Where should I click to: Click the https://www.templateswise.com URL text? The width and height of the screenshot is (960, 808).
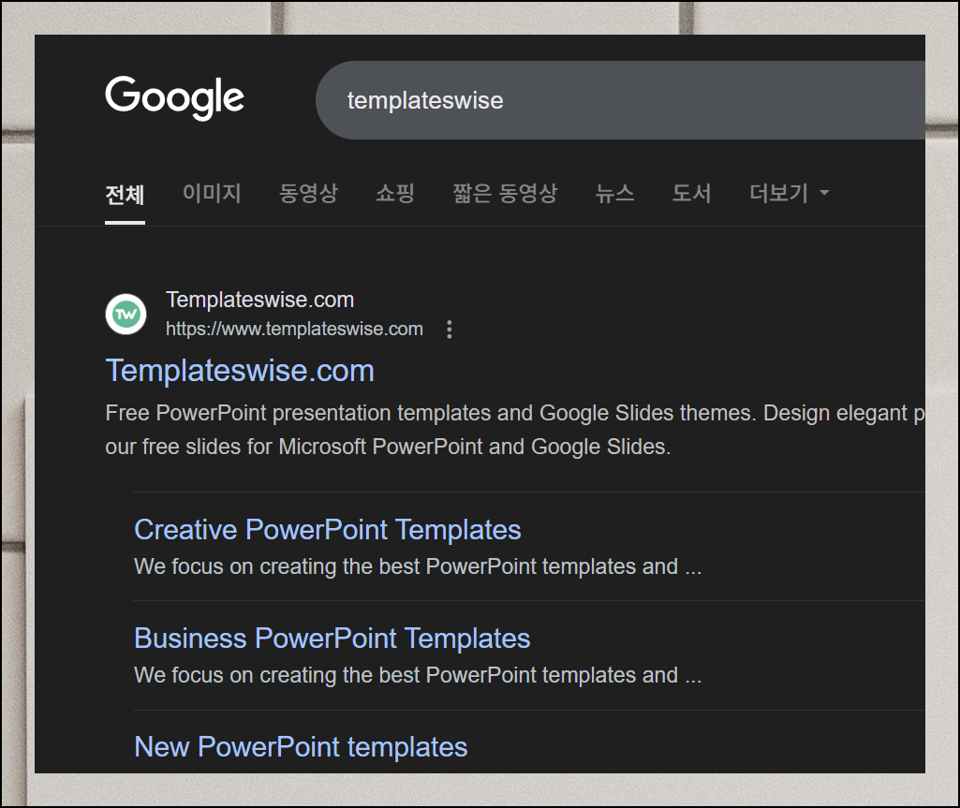(x=294, y=330)
